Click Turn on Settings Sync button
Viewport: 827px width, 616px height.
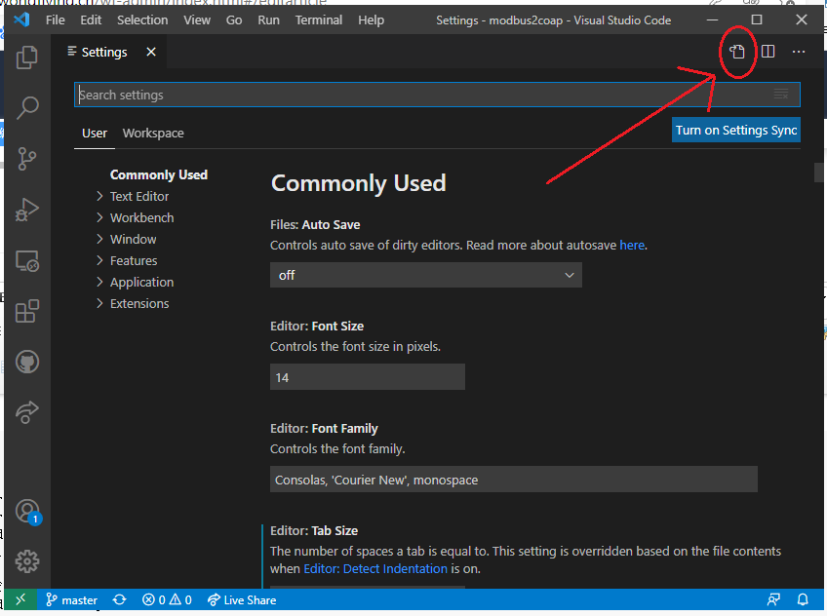735,131
